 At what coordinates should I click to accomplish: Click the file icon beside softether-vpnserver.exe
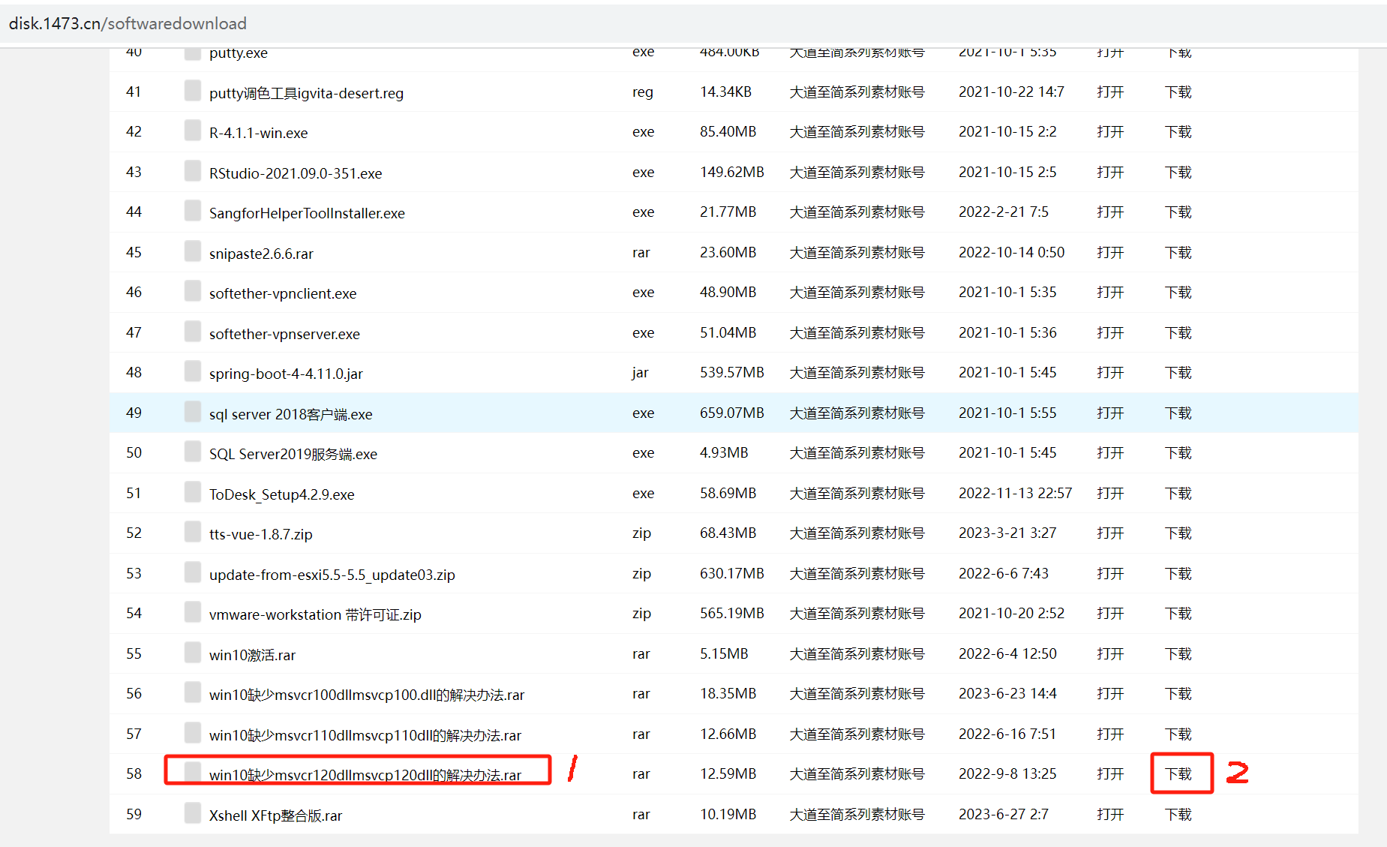193,332
